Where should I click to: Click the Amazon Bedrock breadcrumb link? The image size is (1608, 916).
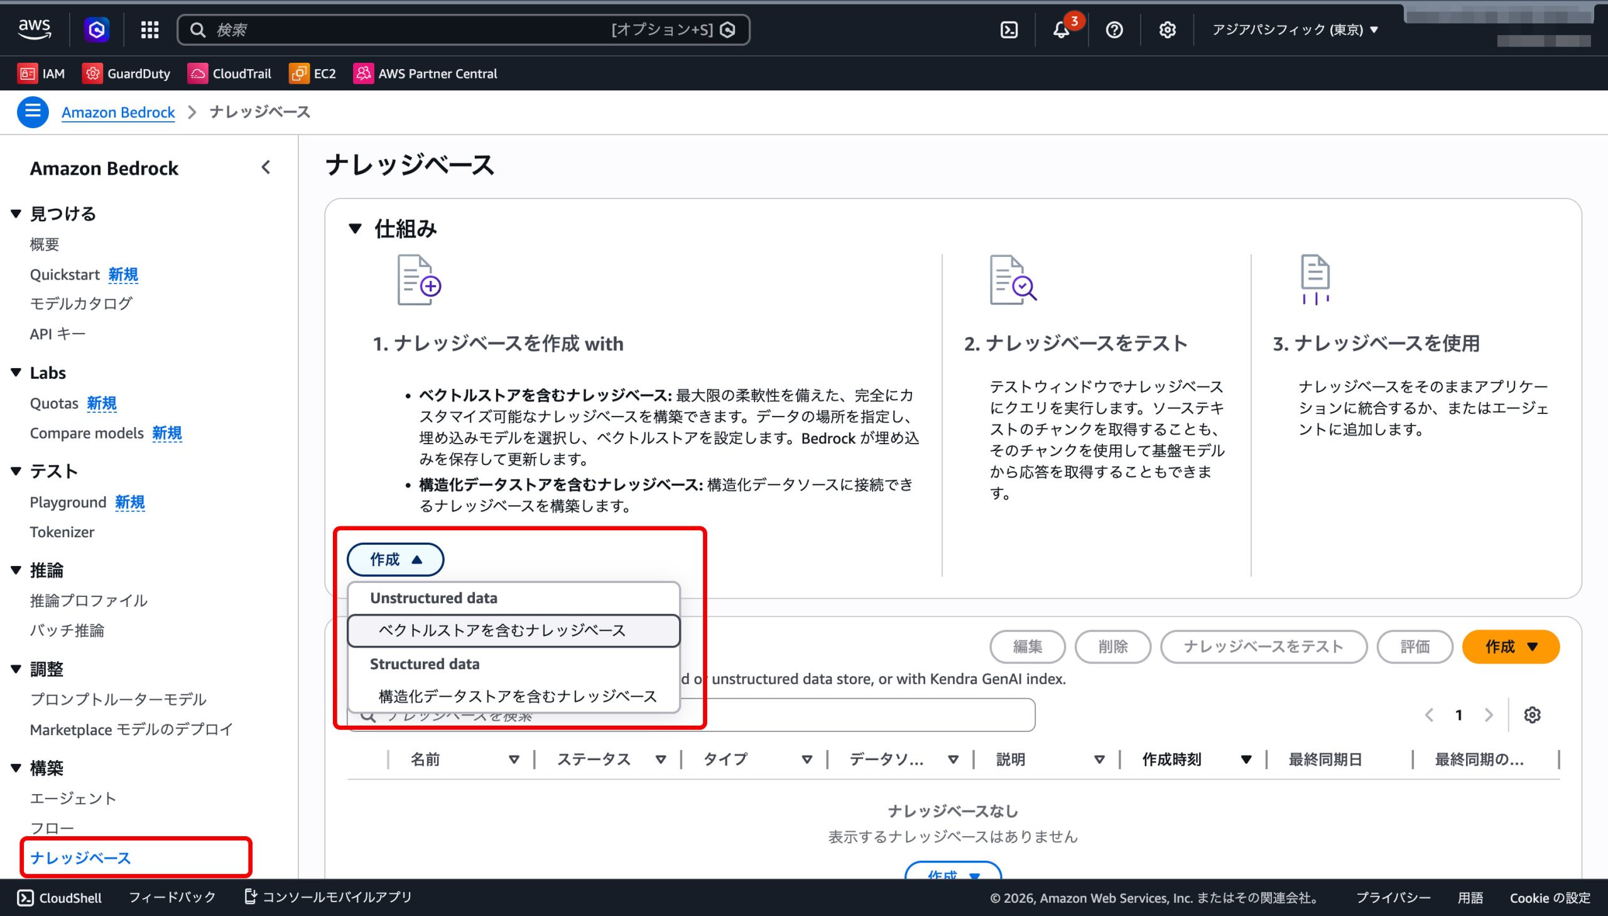click(x=118, y=112)
